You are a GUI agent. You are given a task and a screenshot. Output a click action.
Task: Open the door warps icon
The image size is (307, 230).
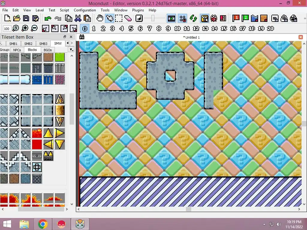coord(223,18)
